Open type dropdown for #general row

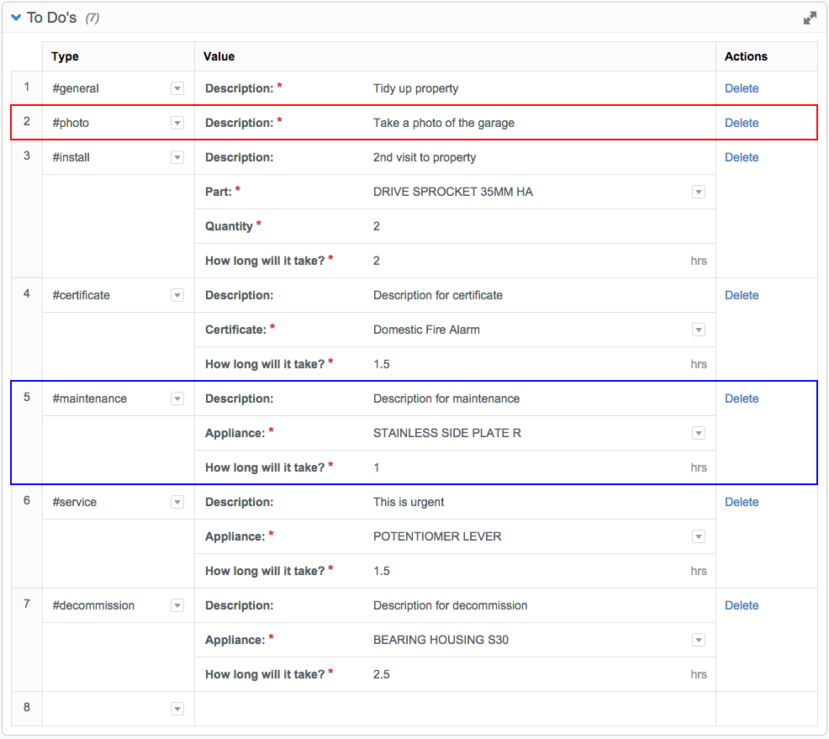(177, 88)
